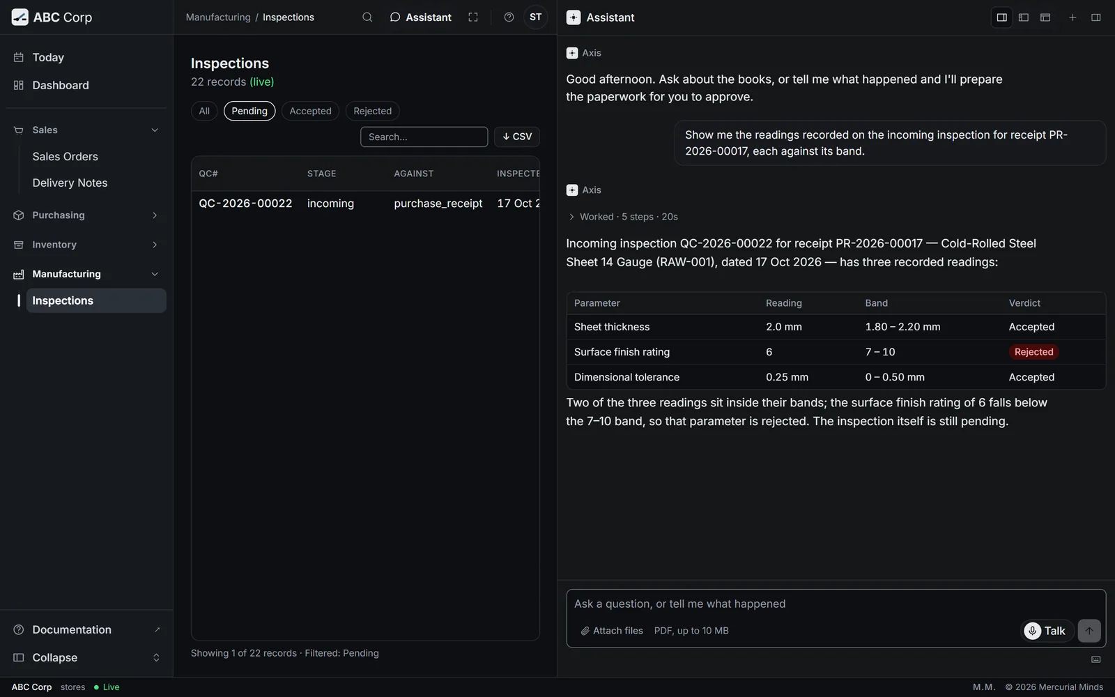Click the send arrow button
The height and width of the screenshot is (697, 1115).
(1089, 631)
